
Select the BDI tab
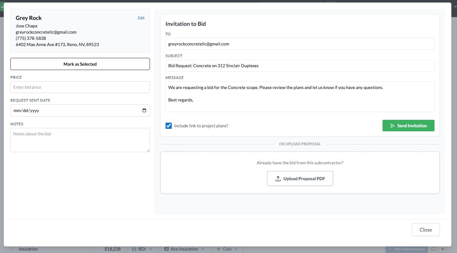[141, 249]
